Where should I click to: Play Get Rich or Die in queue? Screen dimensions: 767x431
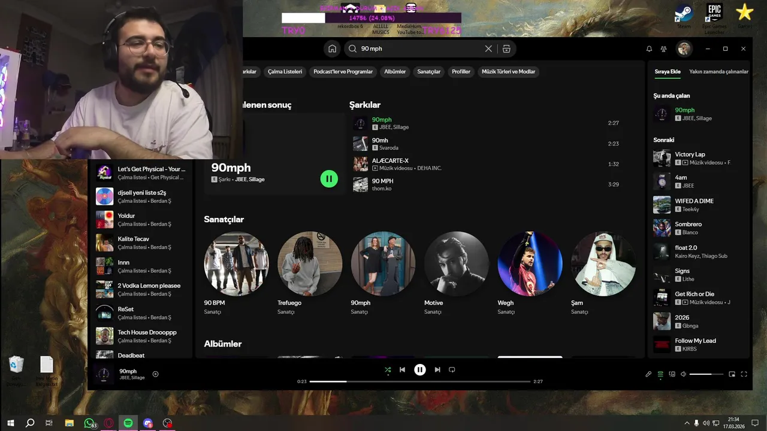coord(699,298)
